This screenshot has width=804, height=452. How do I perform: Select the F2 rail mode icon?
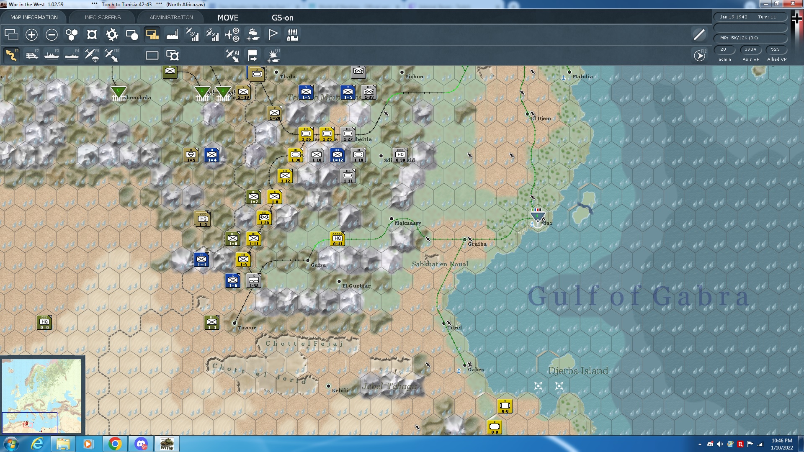pyautogui.click(x=32, y=55)
